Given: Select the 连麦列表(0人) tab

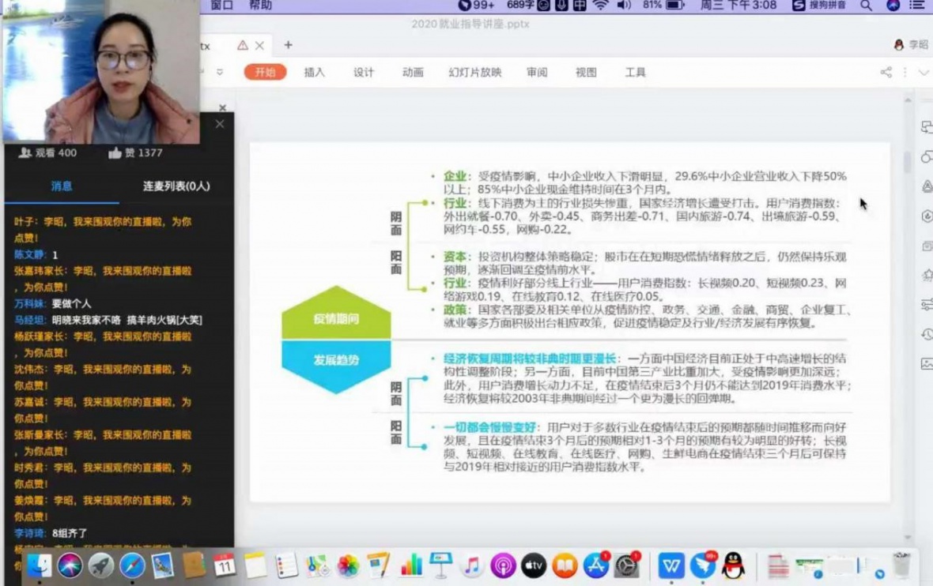Looking at the screenshot, I should click(176, 186).
